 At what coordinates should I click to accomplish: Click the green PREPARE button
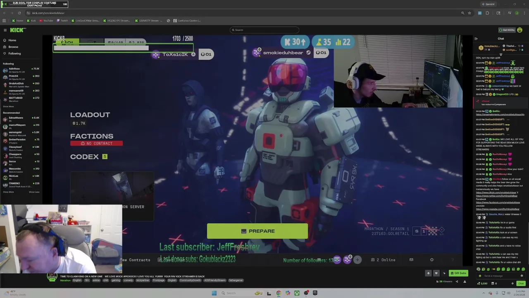coord(257,231)
